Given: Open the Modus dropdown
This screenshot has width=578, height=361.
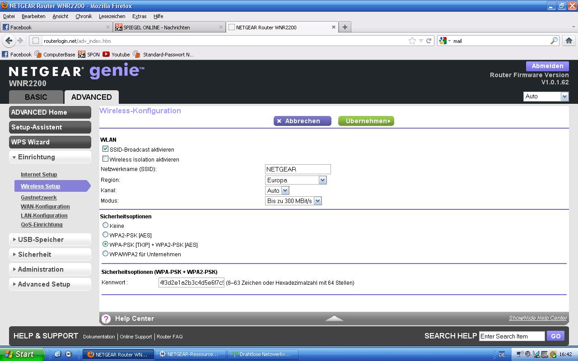Looking at the screenshot, I should point(293,201).
